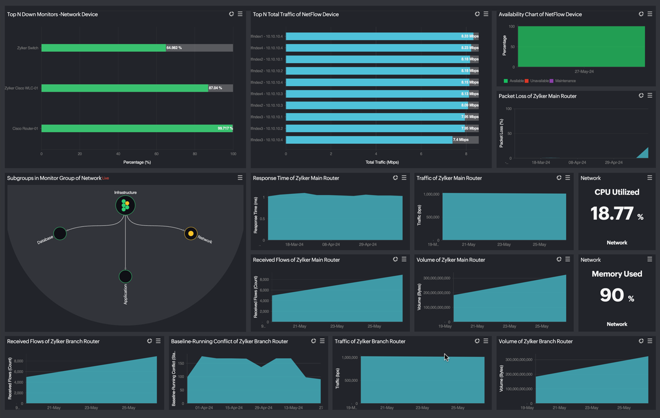Refresh Response Time of Zylker Main Router

395,178
